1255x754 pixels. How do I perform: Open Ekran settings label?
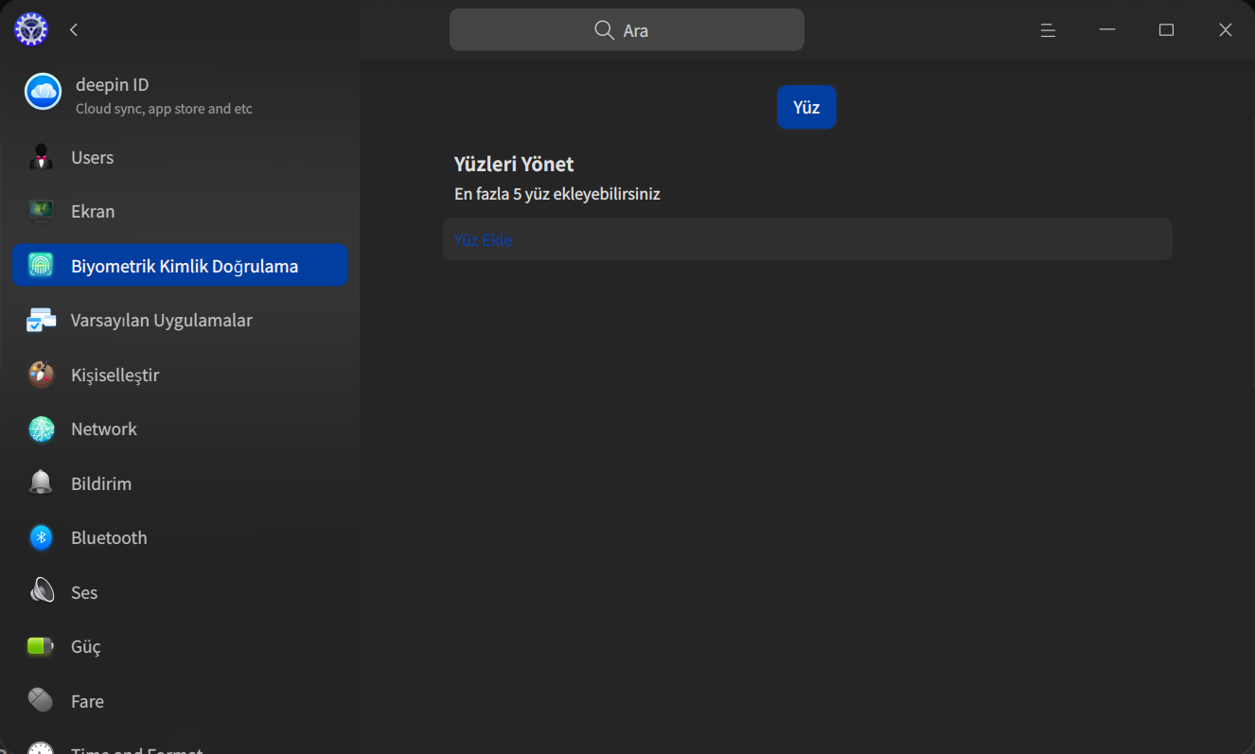tap(93, 211)
